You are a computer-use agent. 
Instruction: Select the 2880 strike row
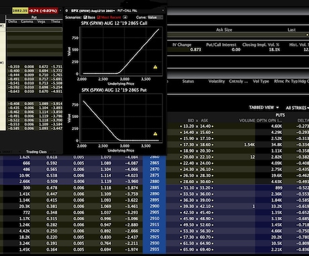click(154, 181)
